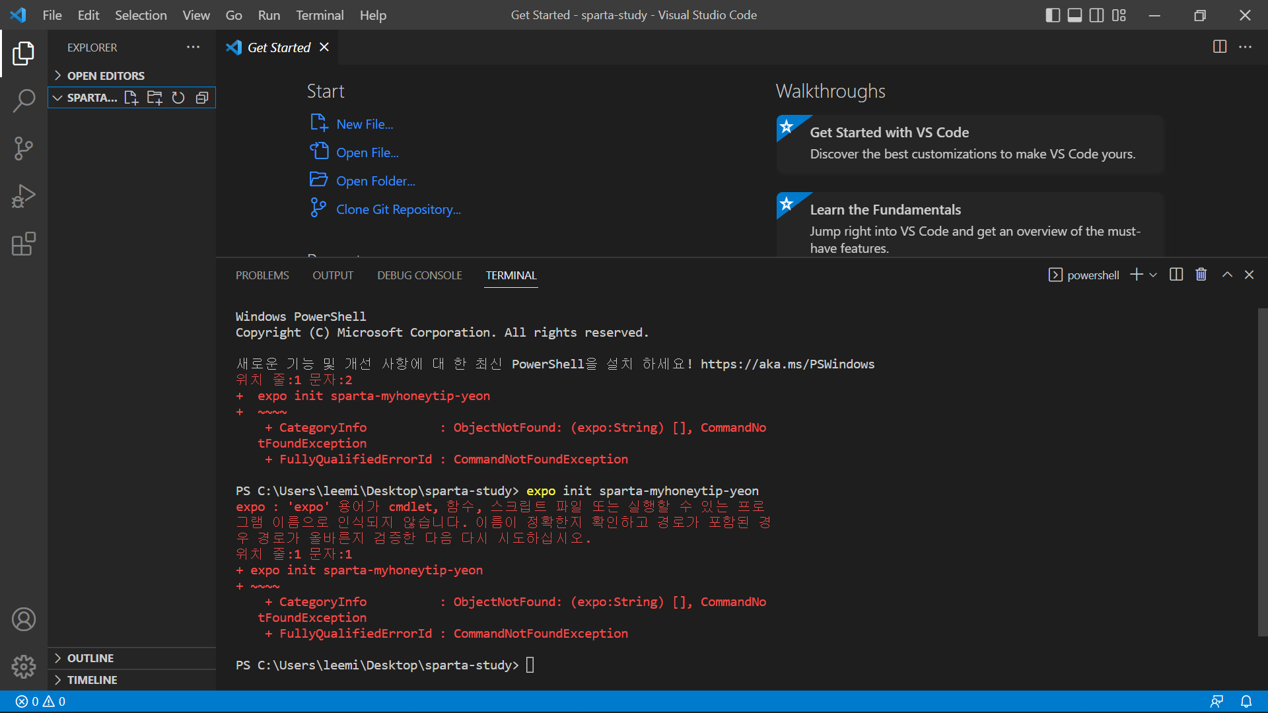Collapse all folders in explorer

[202, 98]
